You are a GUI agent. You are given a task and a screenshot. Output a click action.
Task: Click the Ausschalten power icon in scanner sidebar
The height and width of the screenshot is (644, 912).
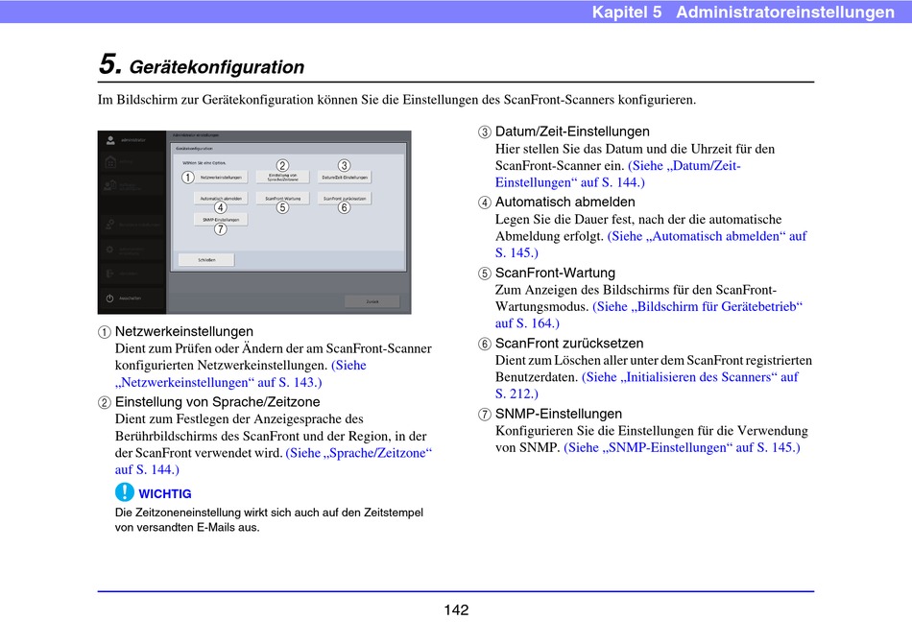tap(110, 298)
